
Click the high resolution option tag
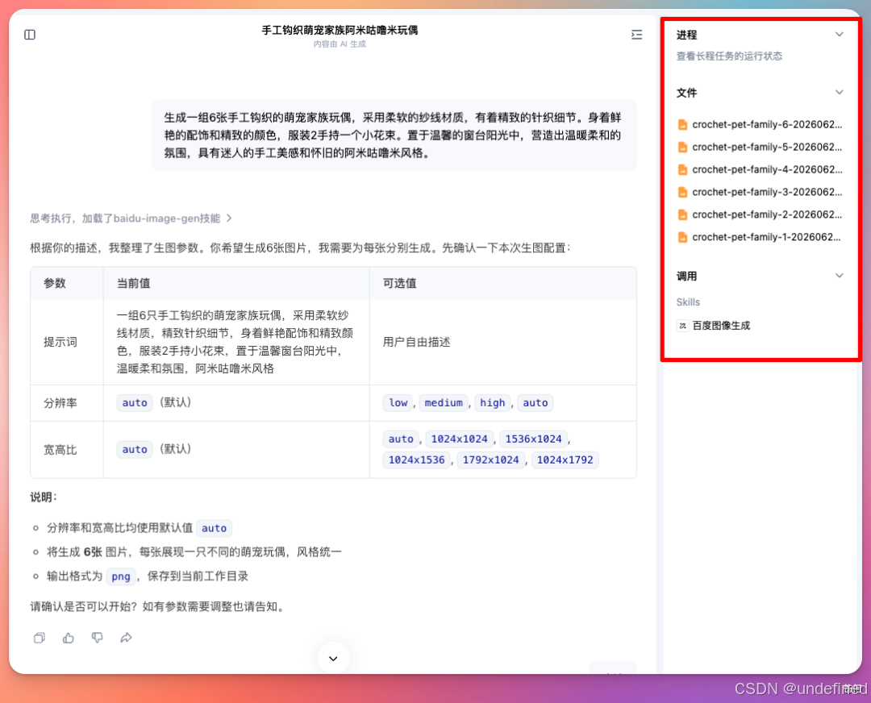click(492, 402)
